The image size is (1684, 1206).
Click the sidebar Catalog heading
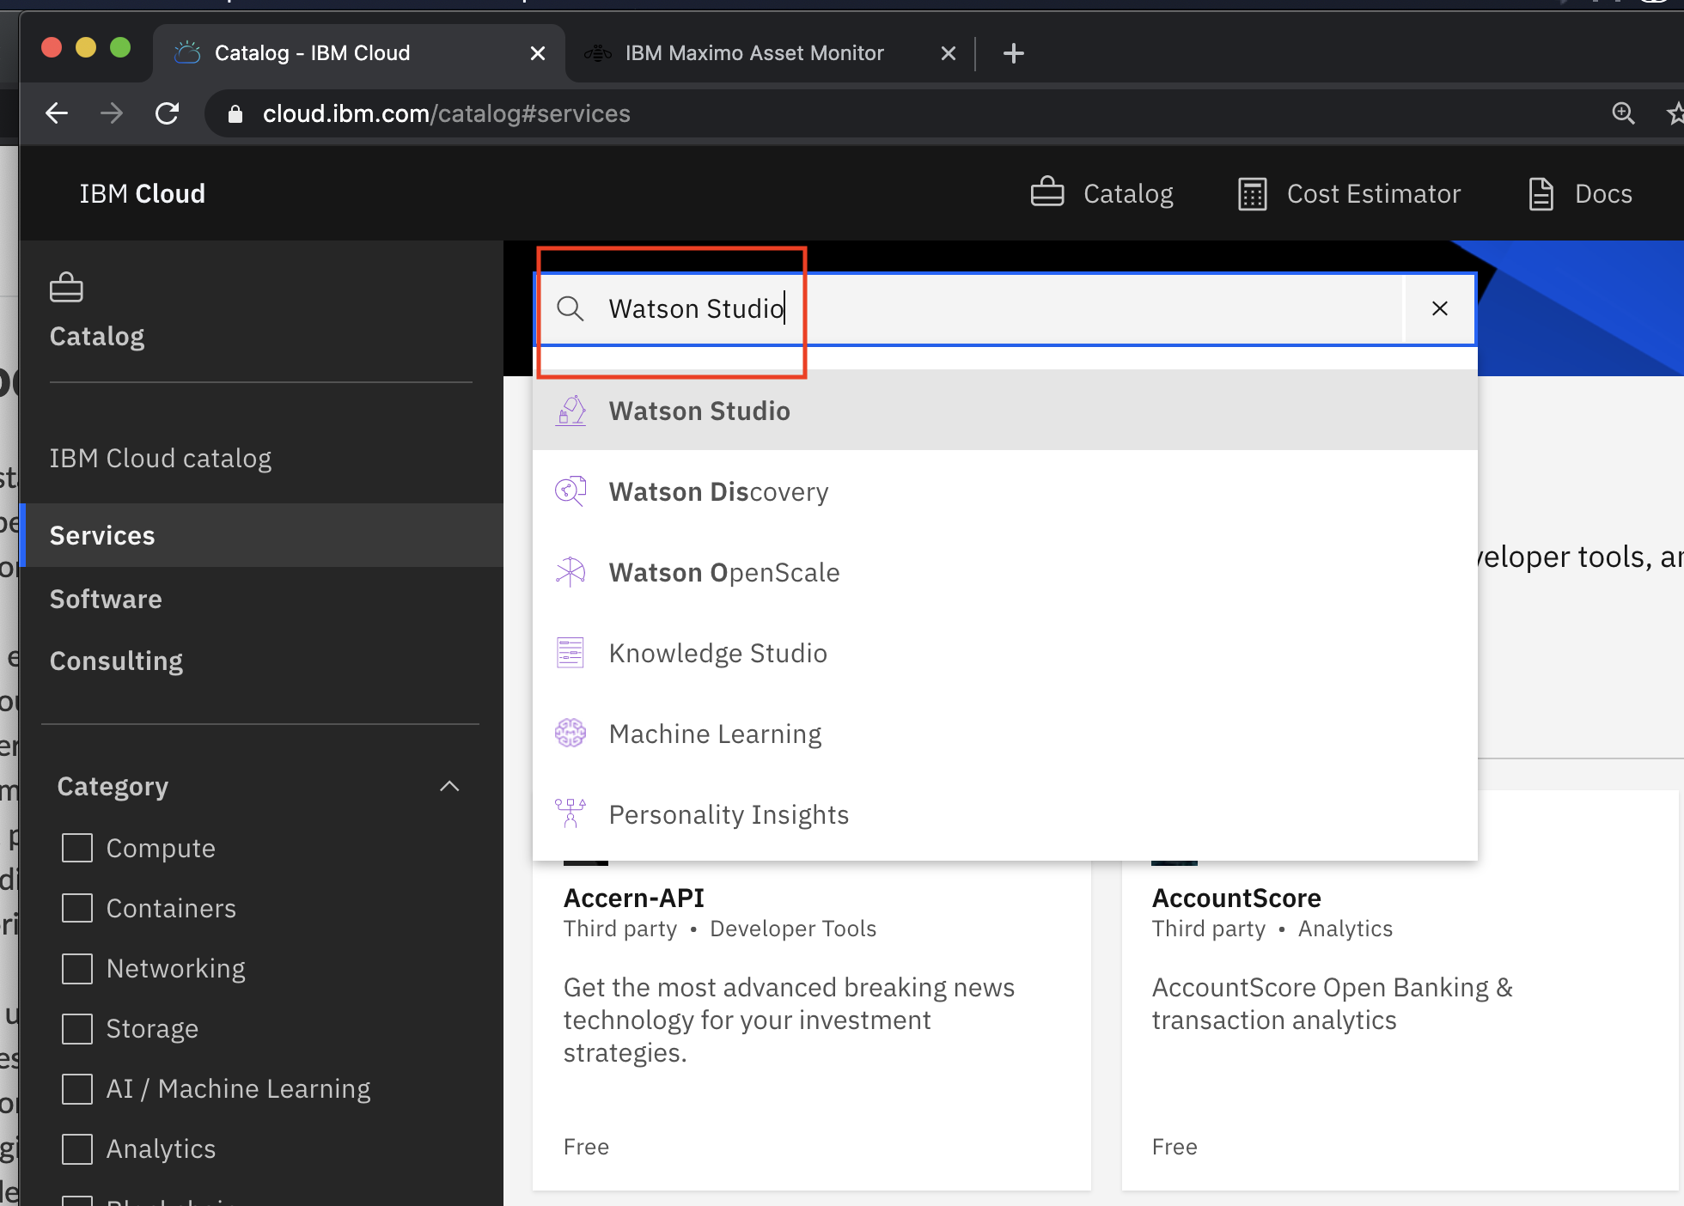[97, 336]
